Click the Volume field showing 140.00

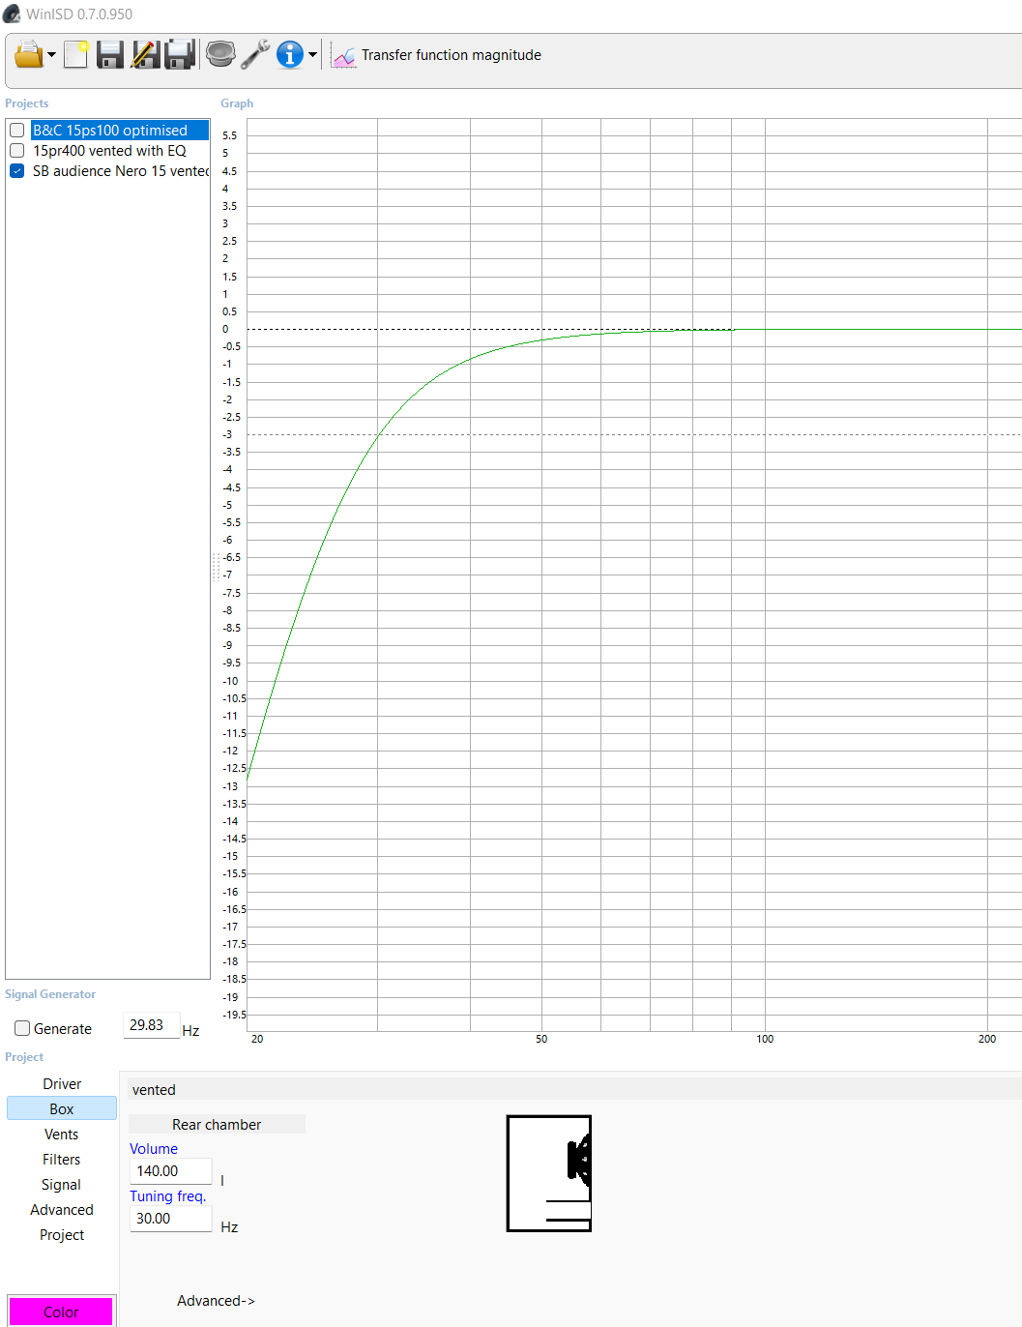pyautogui.click(x=170, y=1171)
